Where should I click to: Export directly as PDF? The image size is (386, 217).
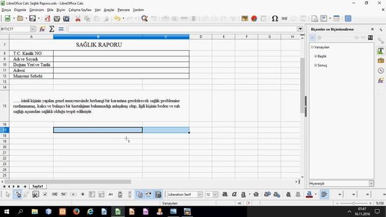coord(47,19)
